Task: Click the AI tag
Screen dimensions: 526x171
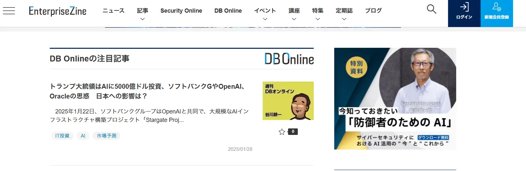Action: coord(83,136)
